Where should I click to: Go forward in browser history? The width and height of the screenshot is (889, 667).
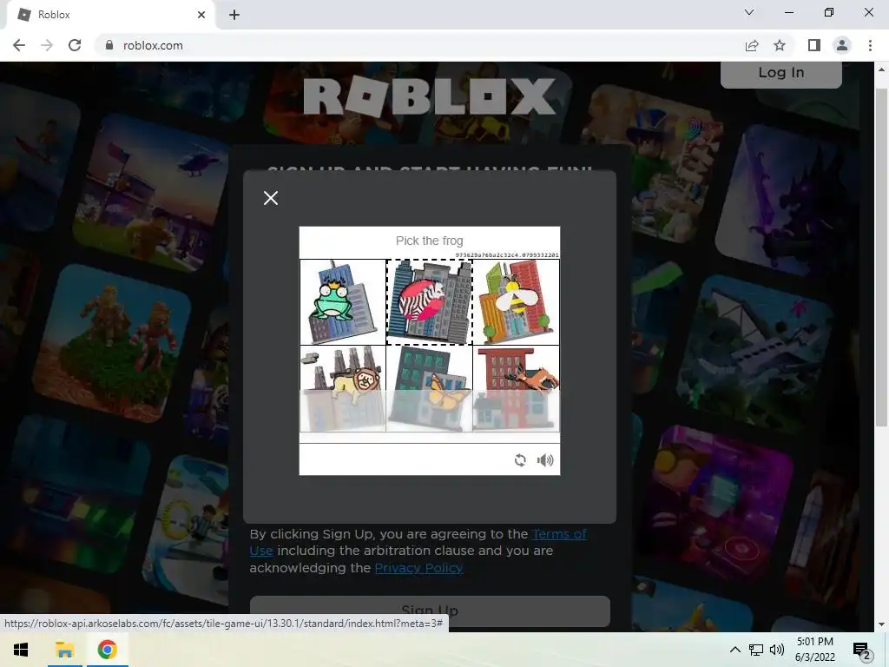(x=47, y=45)
